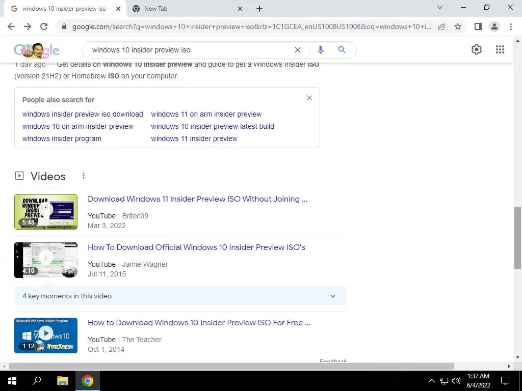This screenshot has height=391, width=522.
Task: Click the horizontal scrollbar thumb
Action: [231, 367]
